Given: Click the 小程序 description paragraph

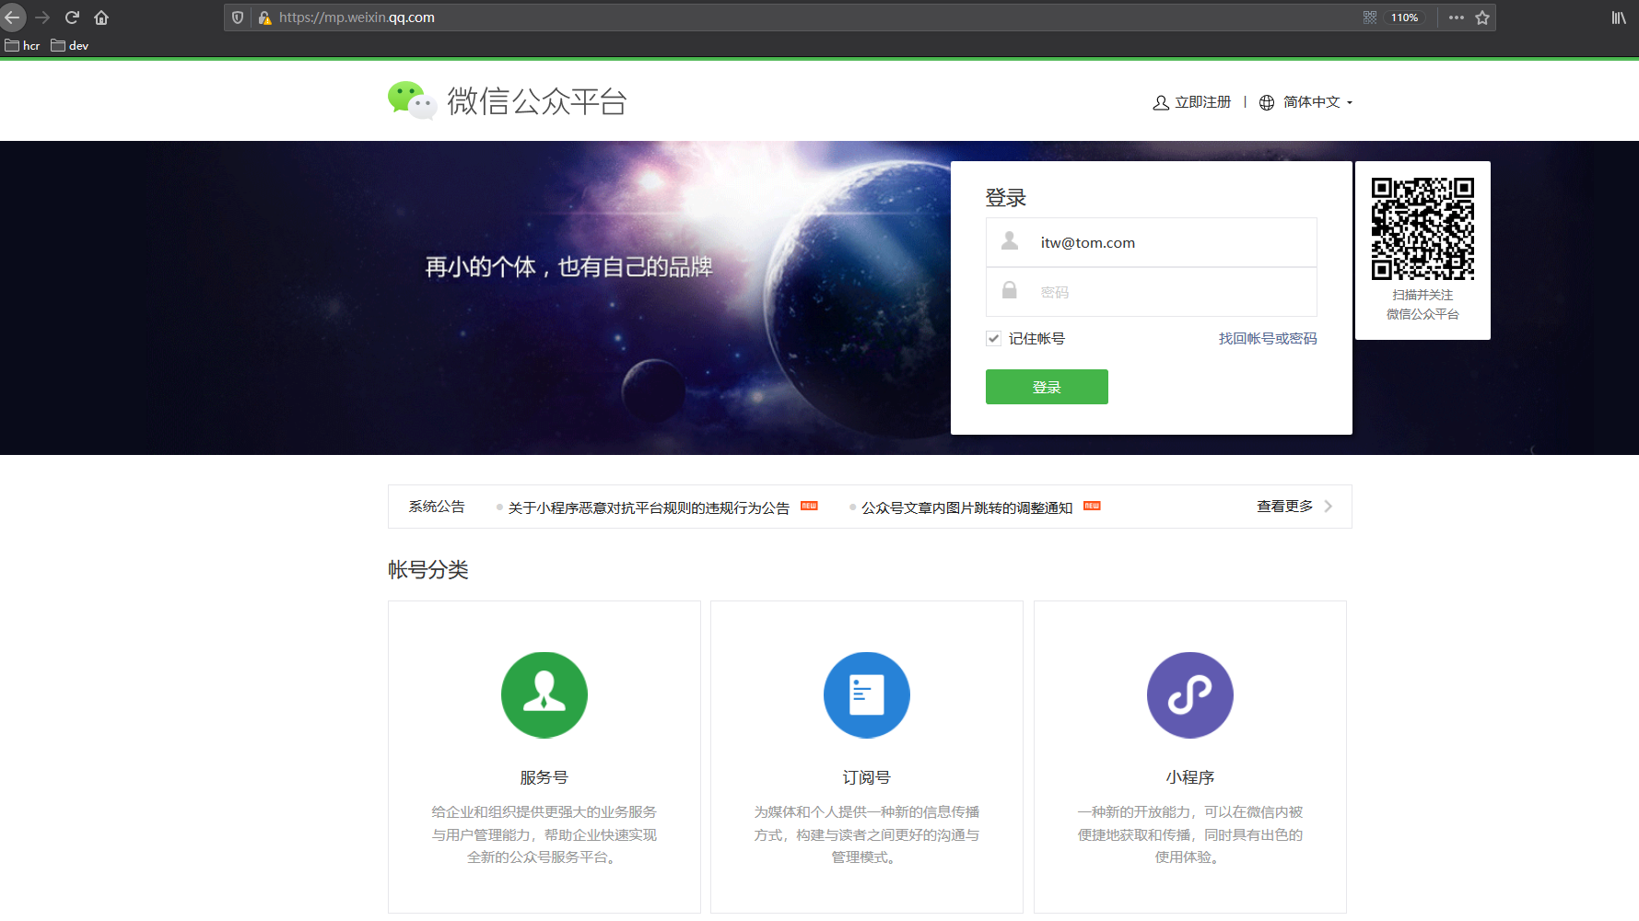Looking at the screenshot, I should pyautogui.click(x=1190, y=834).
